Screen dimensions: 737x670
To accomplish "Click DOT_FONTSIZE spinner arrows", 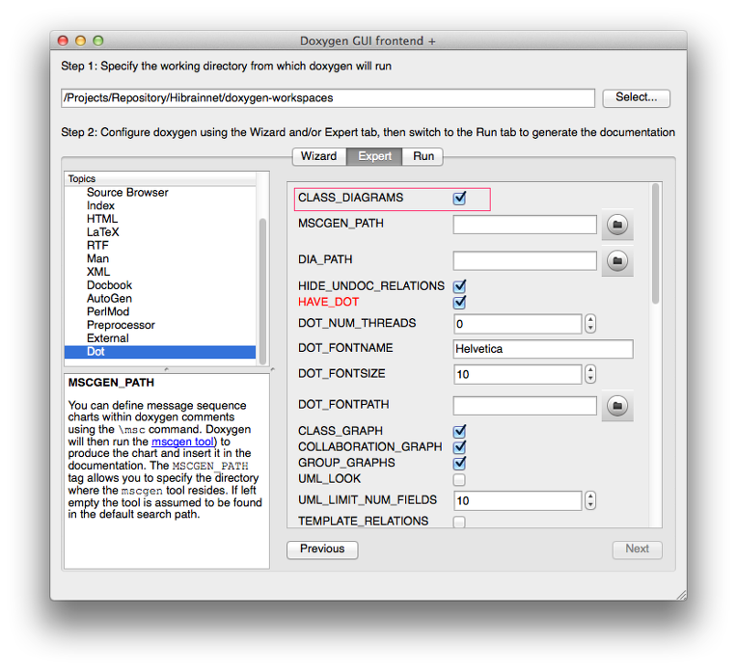I will pyautogui.click(x=590, y=374).
